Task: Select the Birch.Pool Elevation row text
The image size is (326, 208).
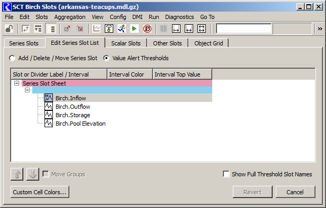Action: point(80,124)
